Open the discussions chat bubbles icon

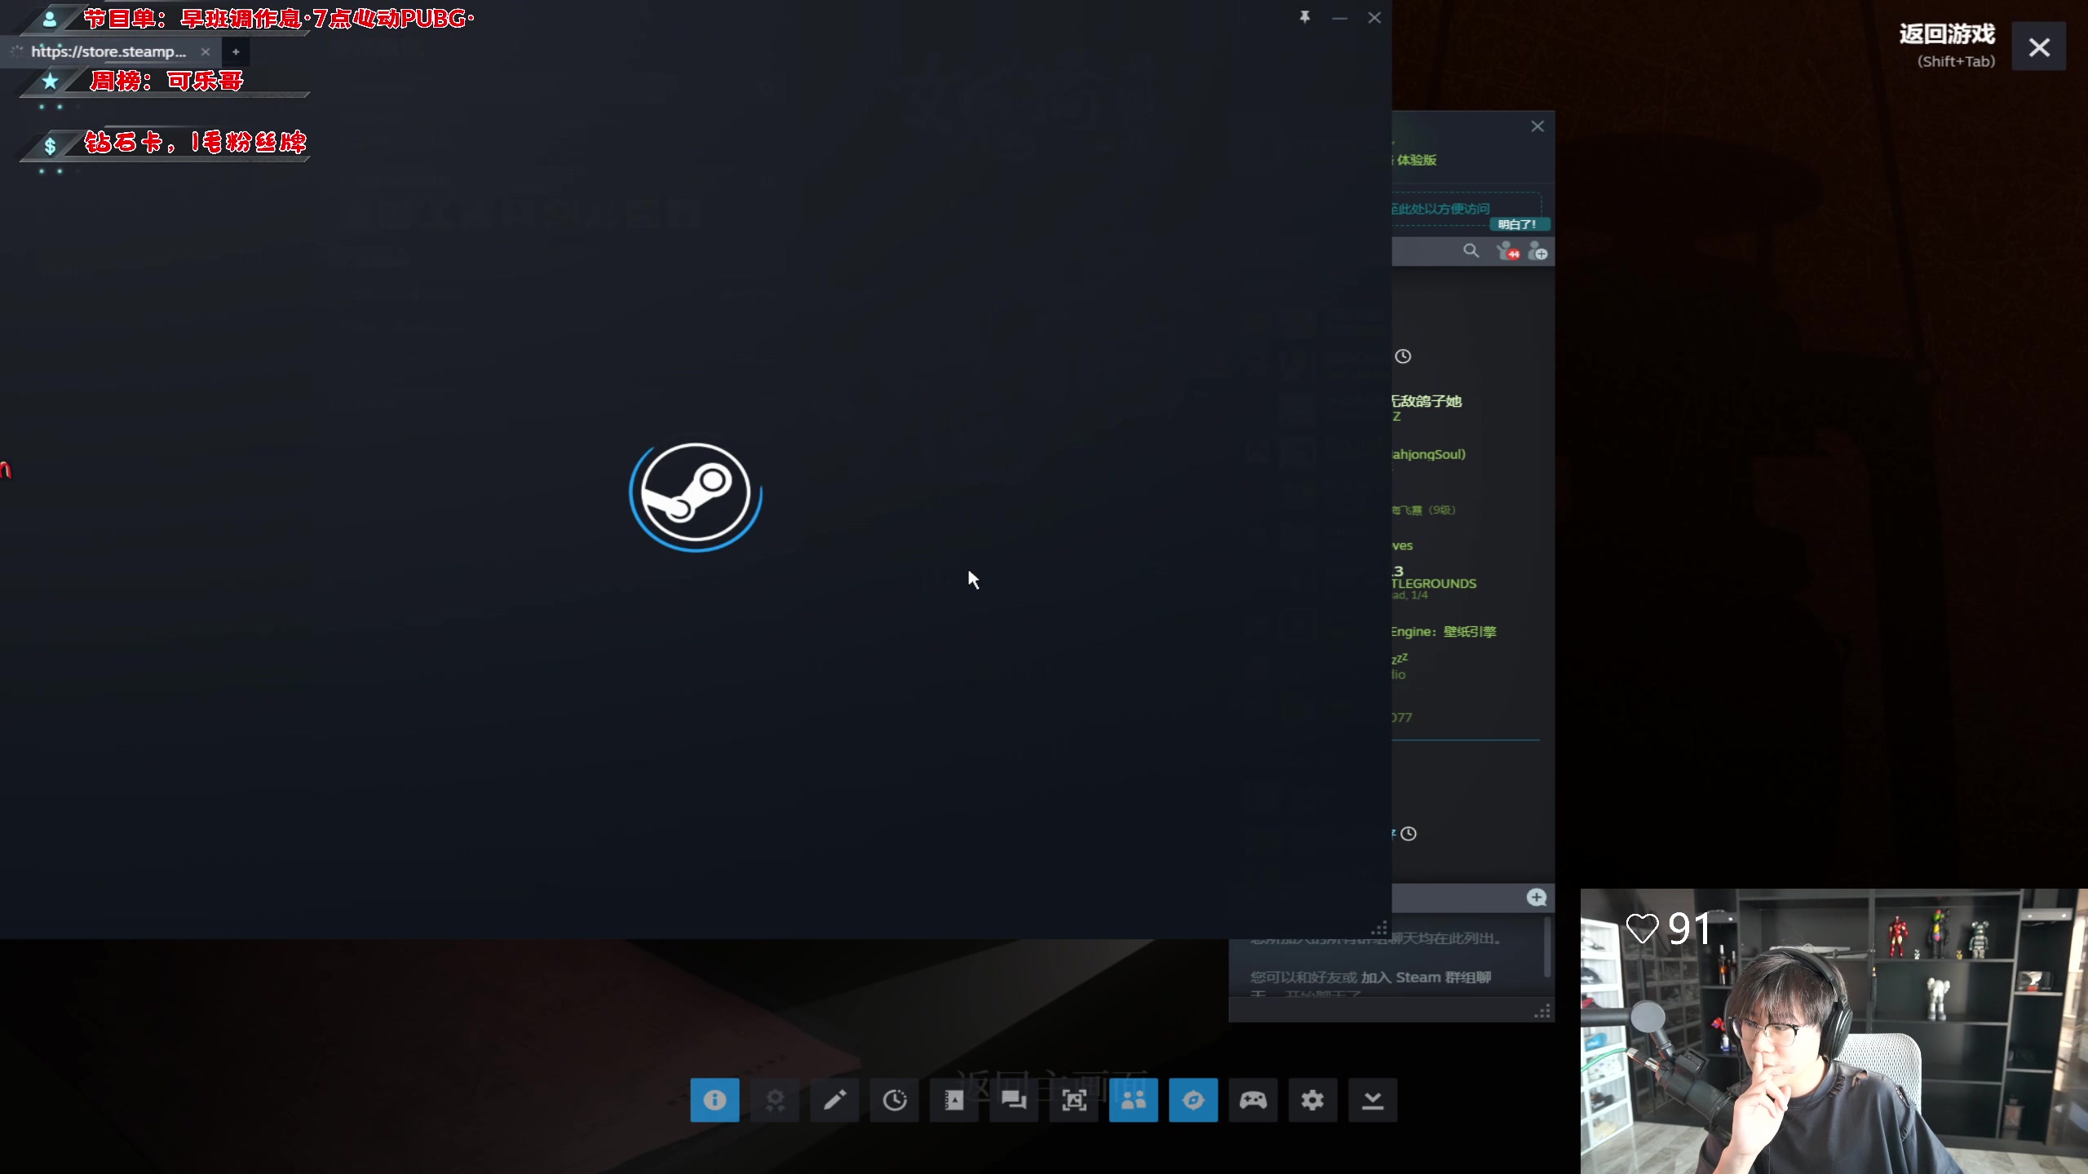pyautogui.click(x=1014, y=1100)
